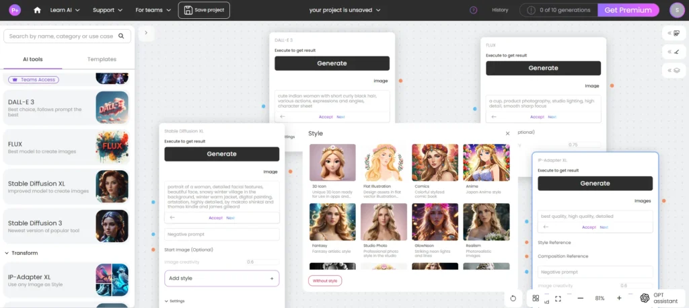Image resolution: width=689 pixels, height=308 pixels.
Task: Select DALL-E 3 tool in sidebar
Action: [x=67, y=107]
